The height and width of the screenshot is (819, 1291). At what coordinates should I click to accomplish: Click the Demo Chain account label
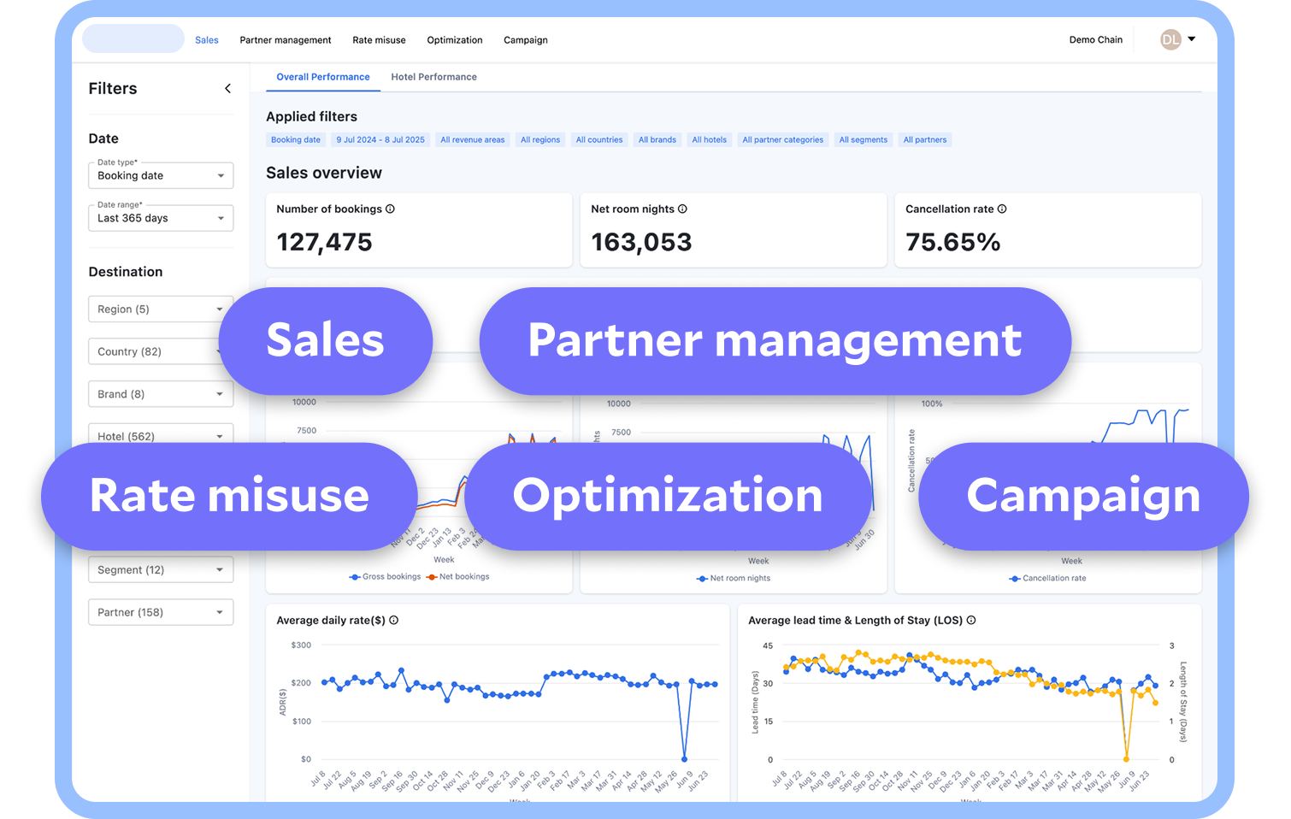point(1096,40)
